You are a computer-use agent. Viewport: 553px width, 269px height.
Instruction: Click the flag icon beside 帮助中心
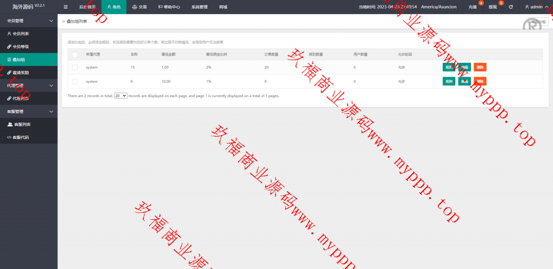click(160, 7)
